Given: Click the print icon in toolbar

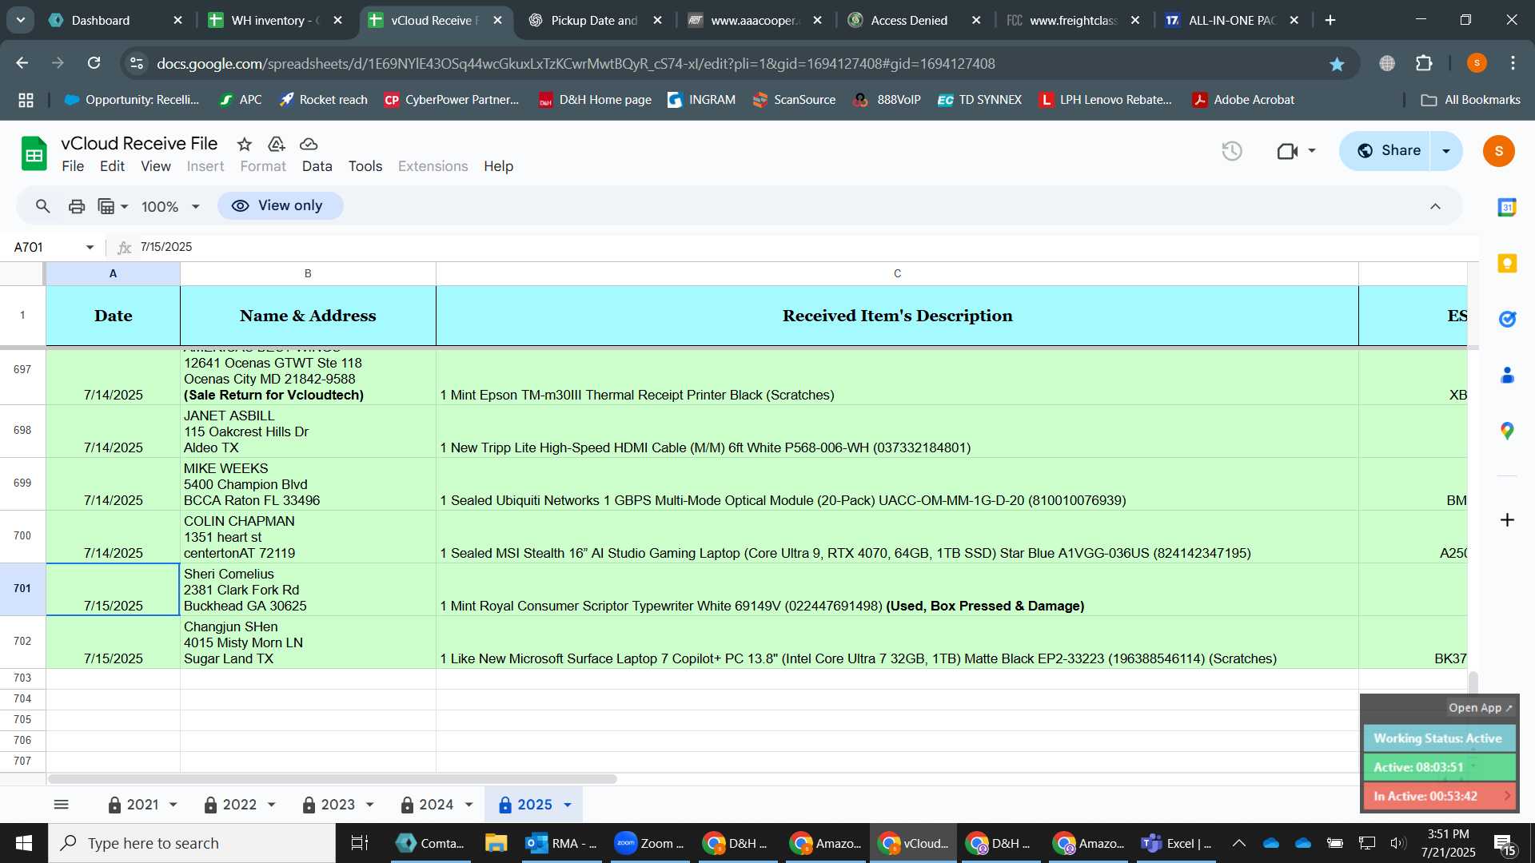Looking at the screenshot, I should [x=77, y=206].
